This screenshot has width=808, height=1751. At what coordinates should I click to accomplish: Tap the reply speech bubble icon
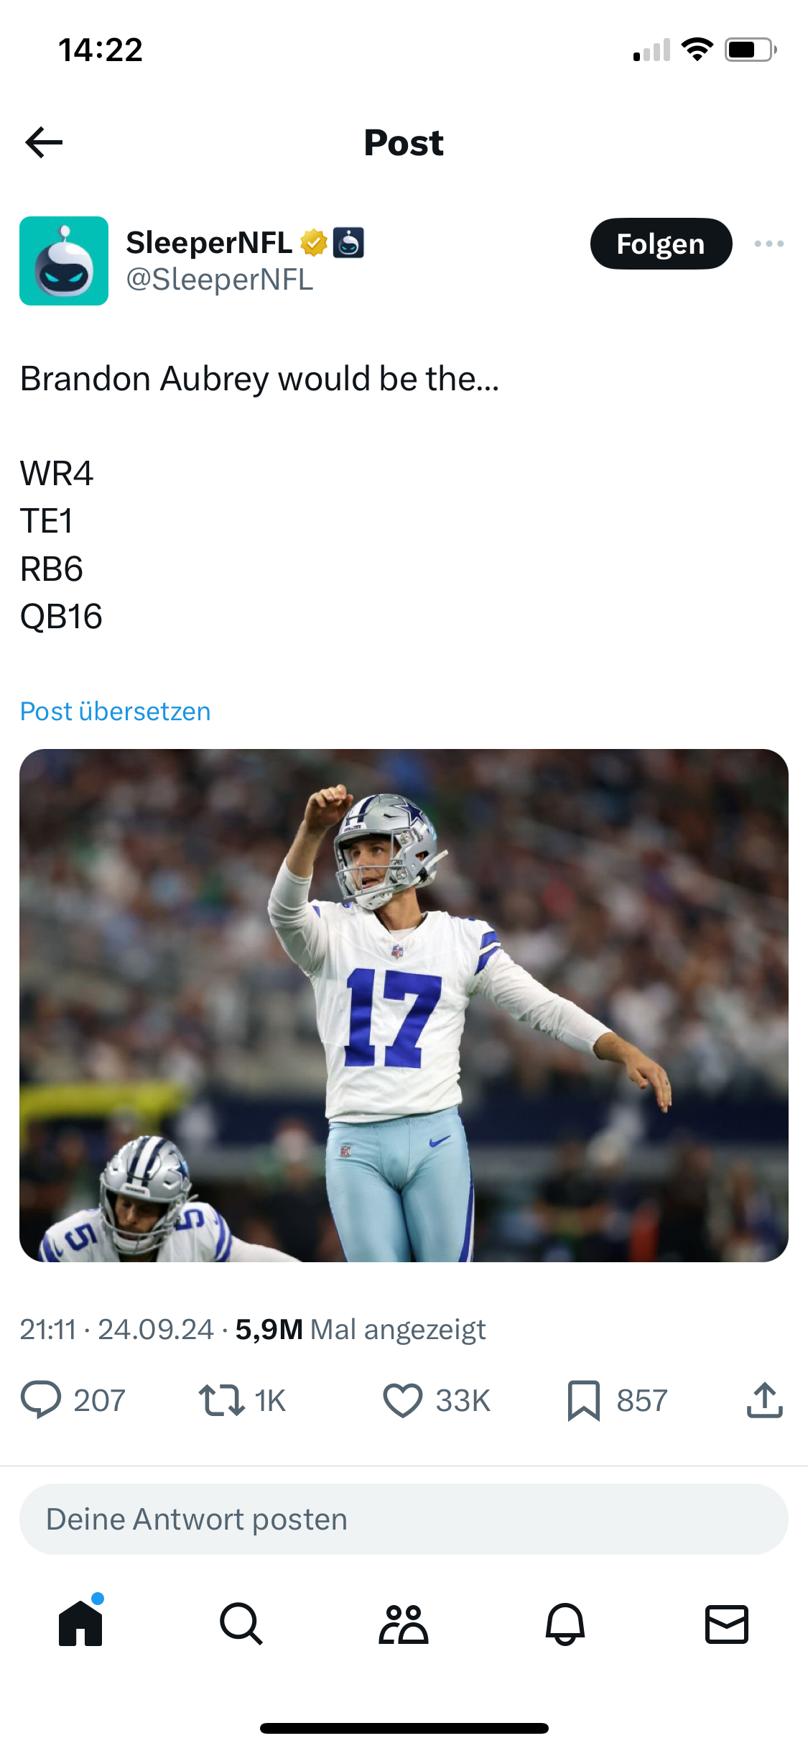[41, 1400]
